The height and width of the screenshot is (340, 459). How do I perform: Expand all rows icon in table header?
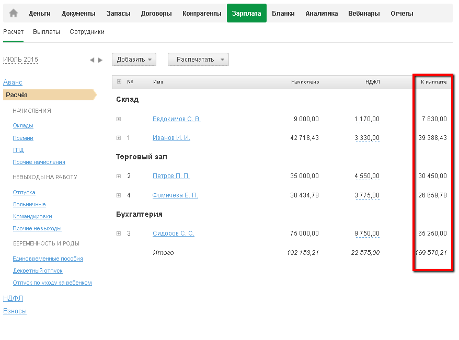(119, 81)
